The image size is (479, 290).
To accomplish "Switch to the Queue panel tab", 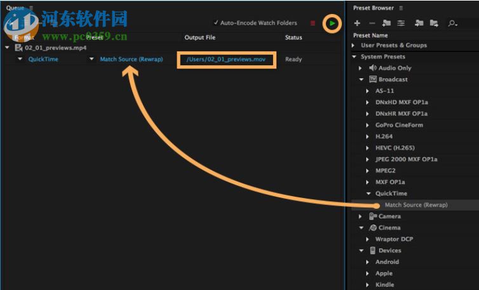I will [x=15, y=8].
